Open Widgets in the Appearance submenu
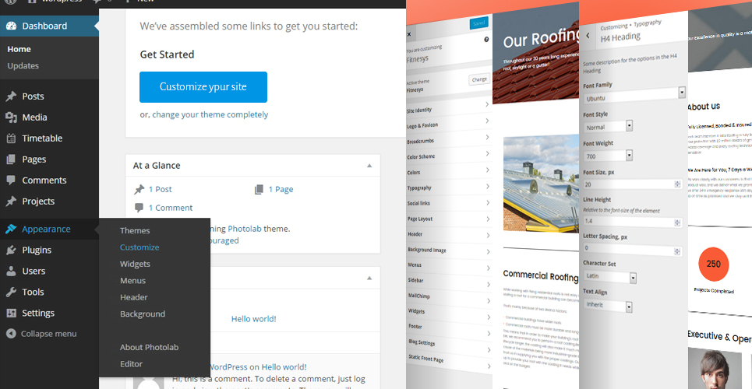Image resolution: width=752 pixels, height=389 pixels. click(x=135, y=264)
